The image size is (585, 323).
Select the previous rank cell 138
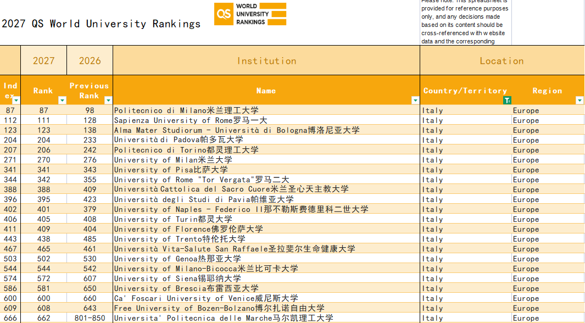[90, 130]
